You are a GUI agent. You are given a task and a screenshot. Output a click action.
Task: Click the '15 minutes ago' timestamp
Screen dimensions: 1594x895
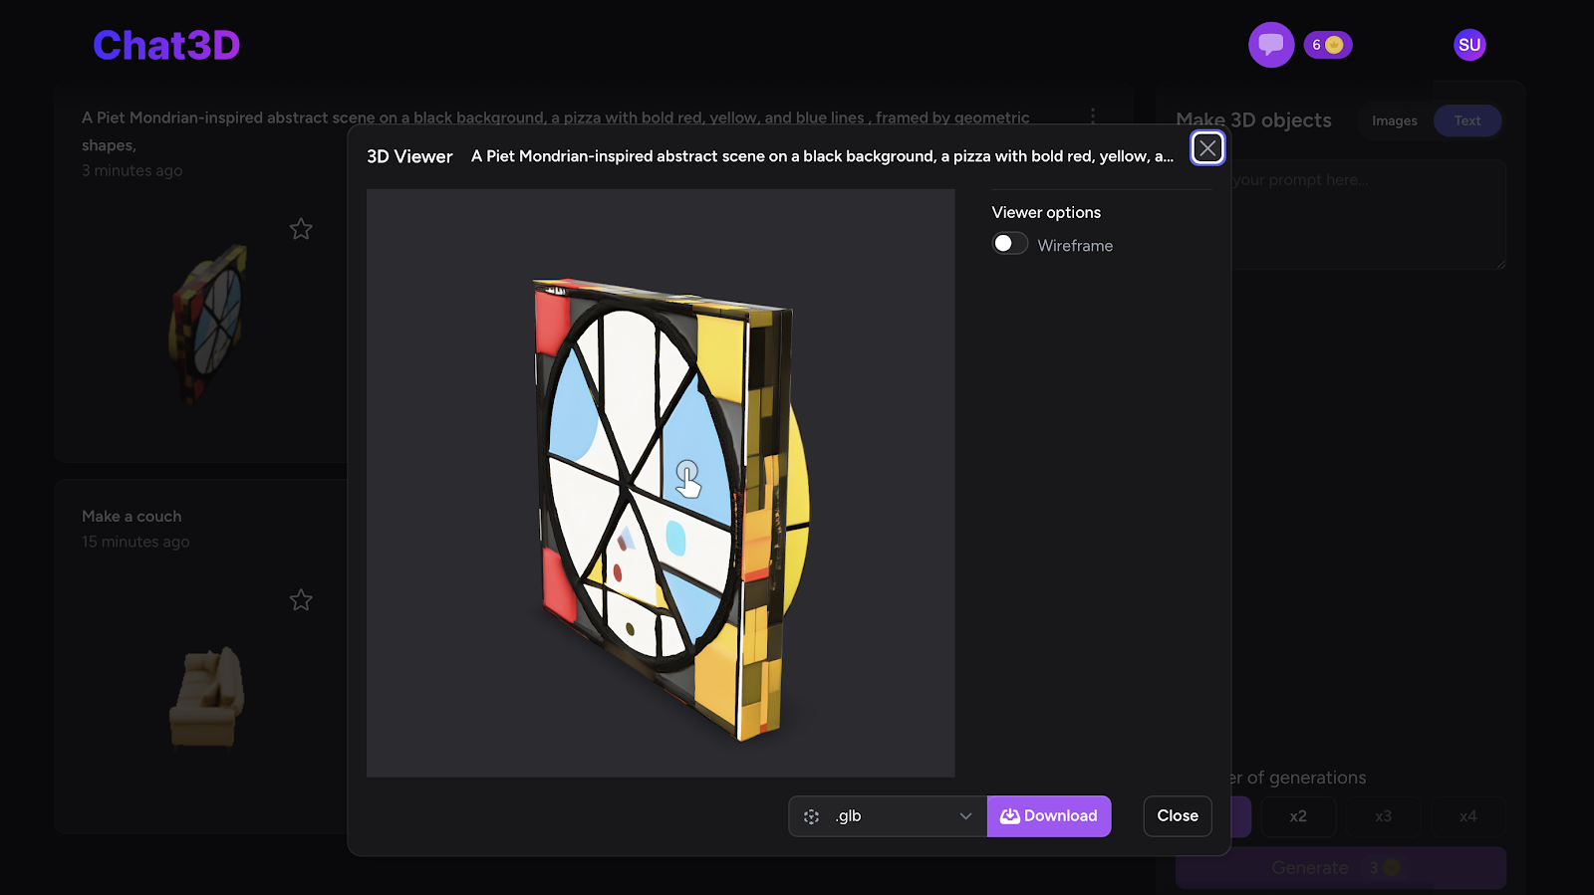point(135,542)
